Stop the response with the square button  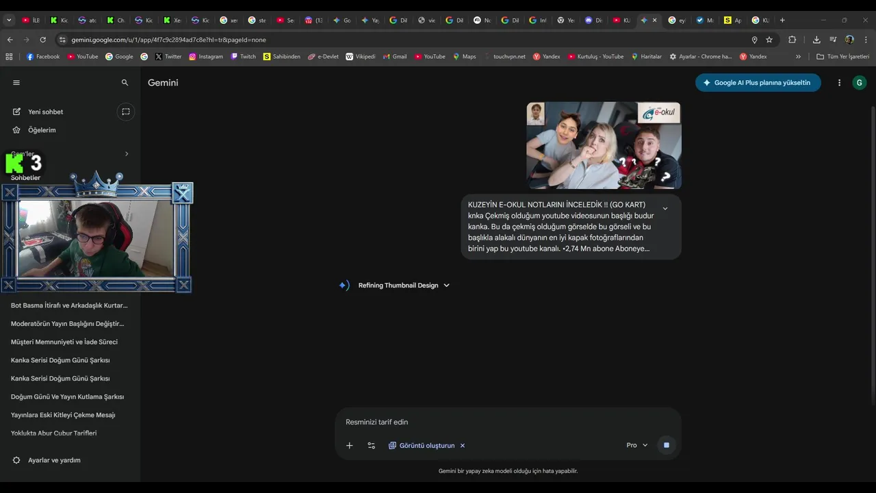667,445
